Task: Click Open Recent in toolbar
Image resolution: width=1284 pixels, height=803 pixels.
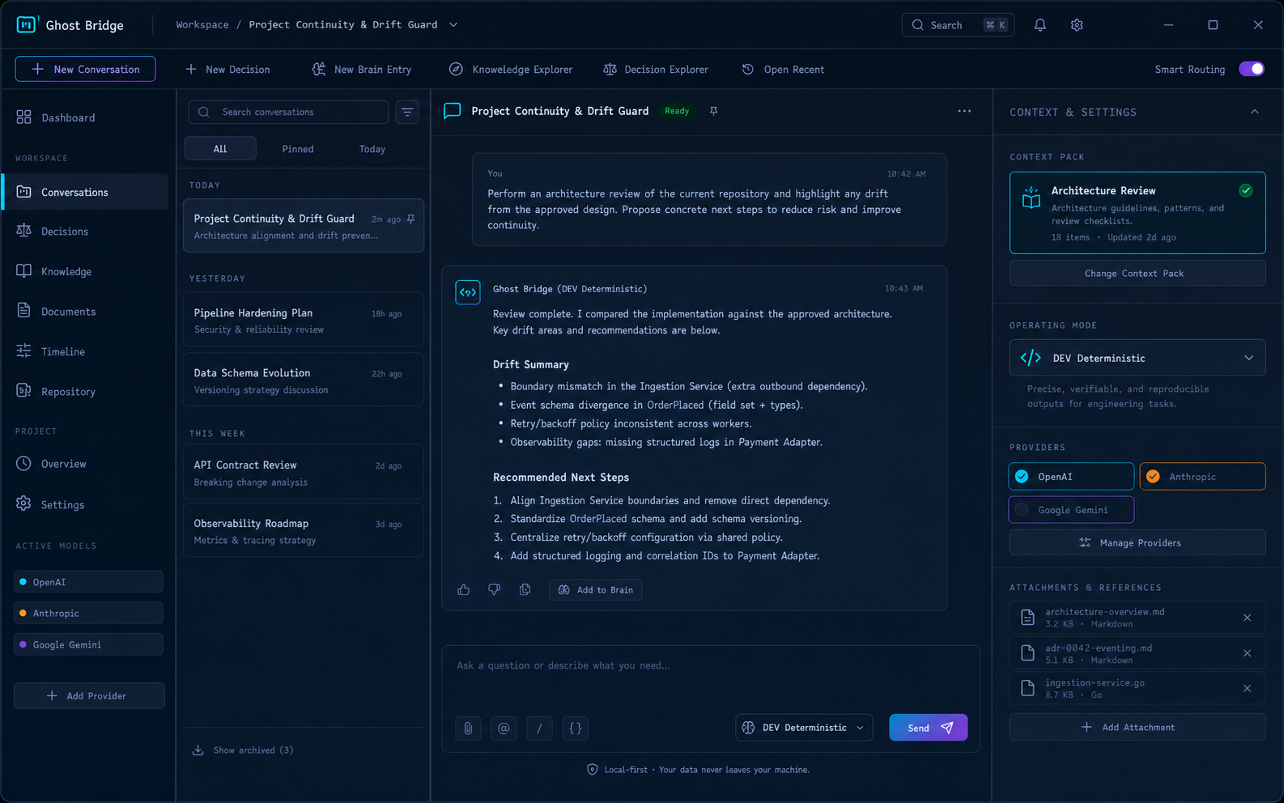Action: point(783,70)
